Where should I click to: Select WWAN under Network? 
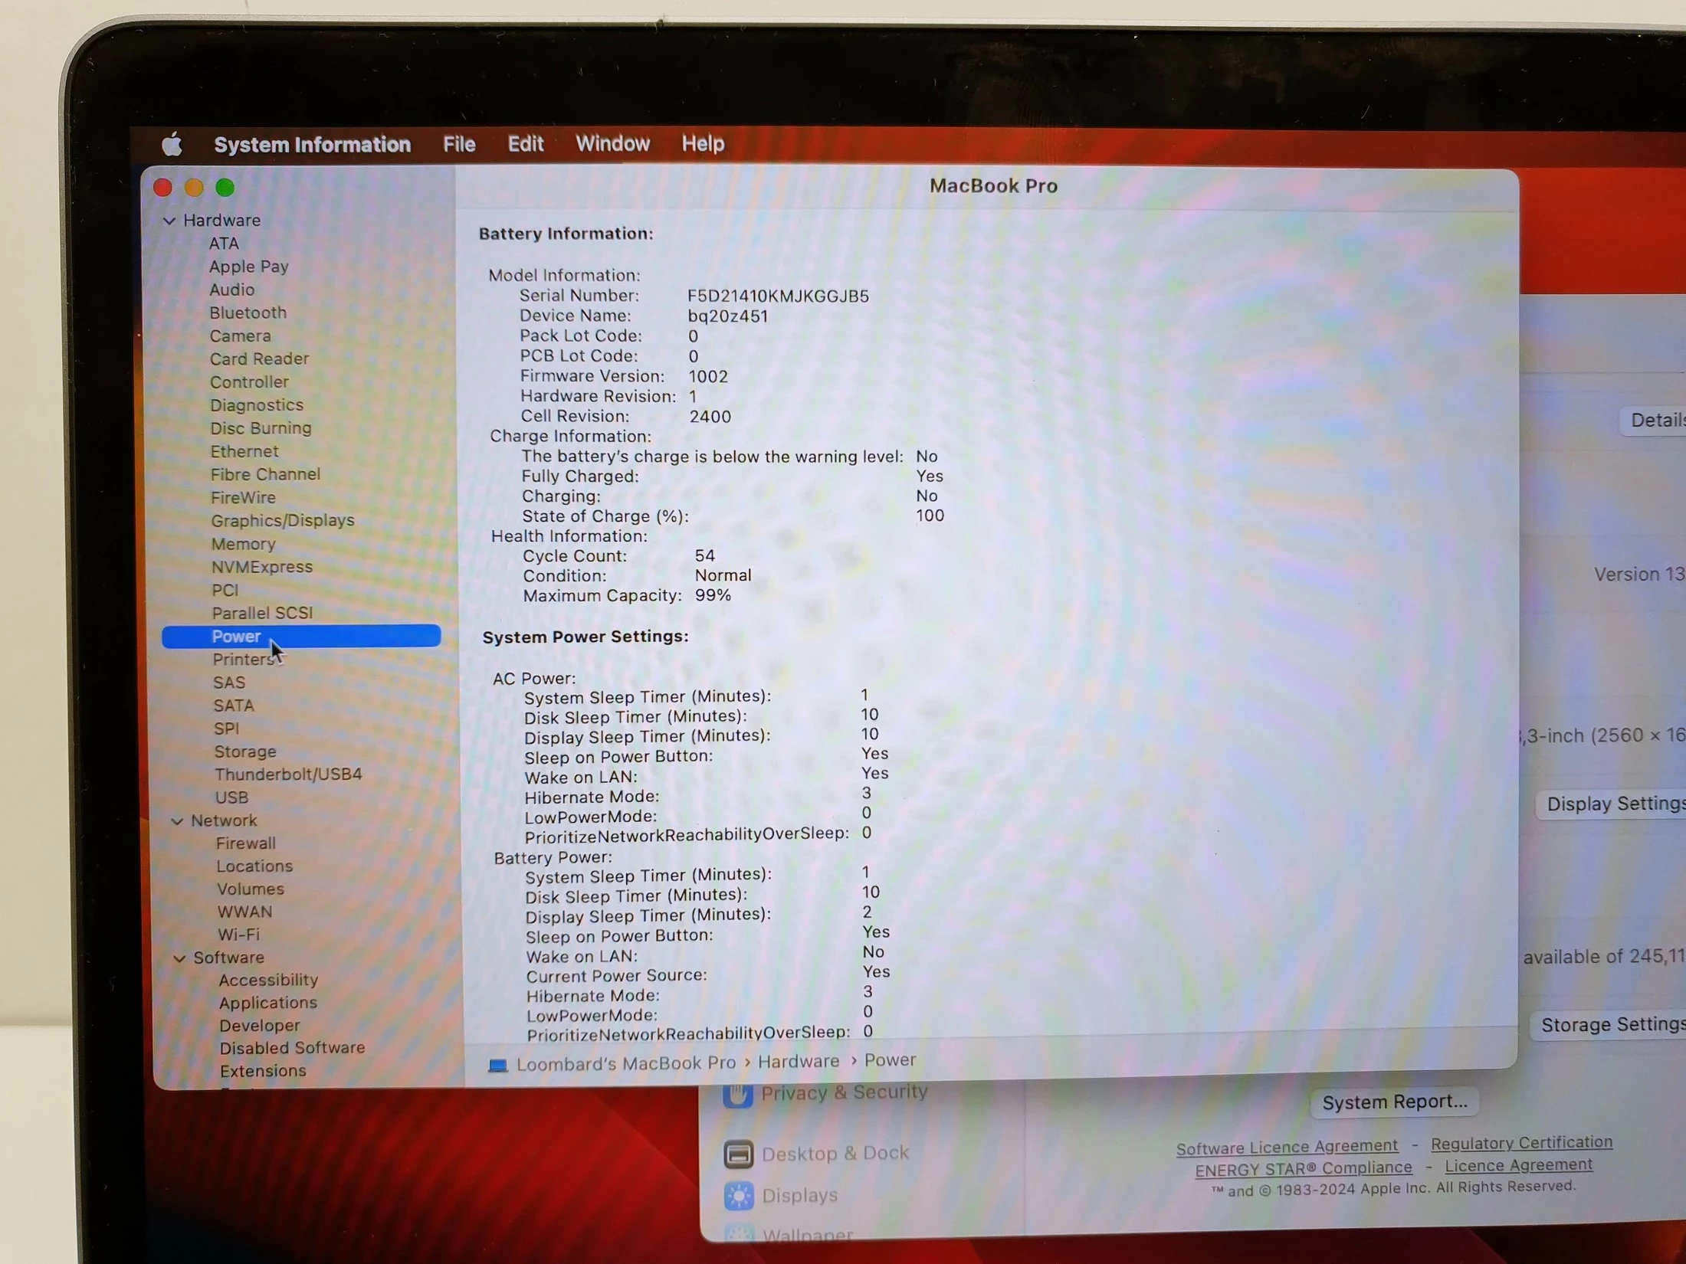(244, 912)
